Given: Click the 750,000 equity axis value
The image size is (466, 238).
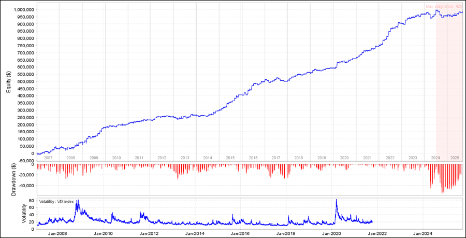Looking at the screenshot, I should click(26, 46).
